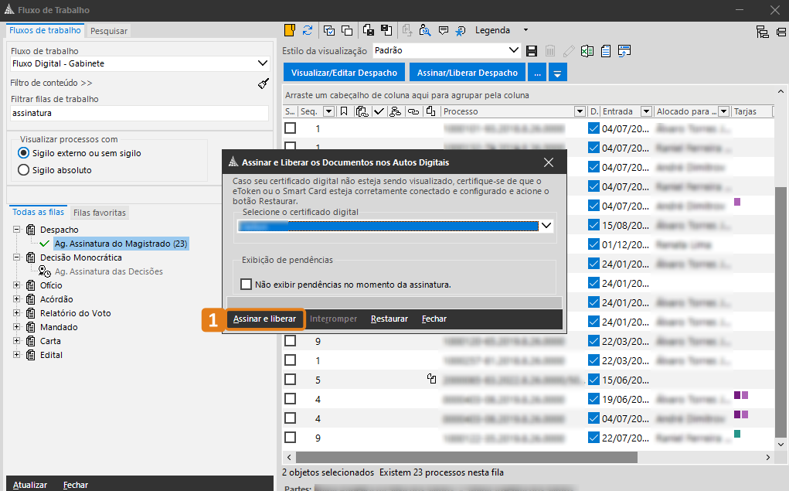Click the select-all checked windows icon
This screenshot has width=789, height=491.
coord(329,30)
